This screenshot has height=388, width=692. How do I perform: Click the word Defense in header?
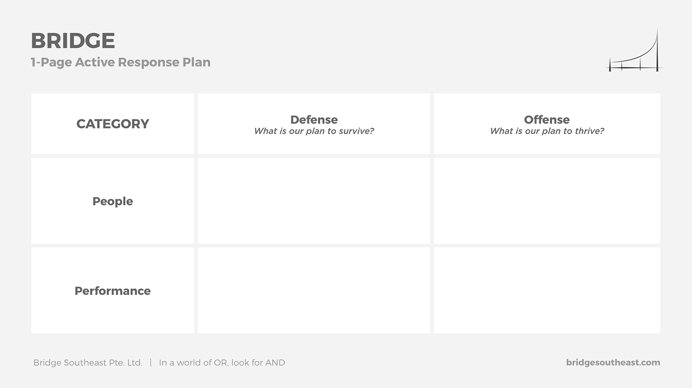coord(314,120)
